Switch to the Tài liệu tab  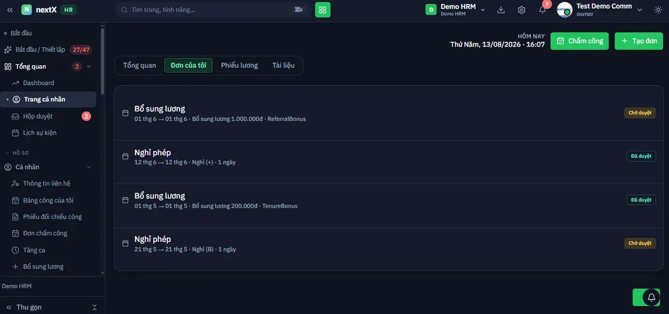point(283,65)
